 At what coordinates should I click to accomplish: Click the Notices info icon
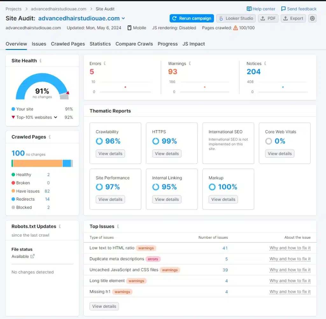pos(265,64)
